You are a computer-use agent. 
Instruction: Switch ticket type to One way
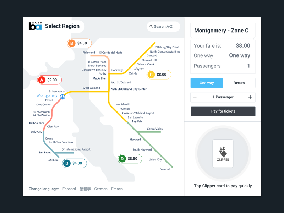(x=207, y=83)
